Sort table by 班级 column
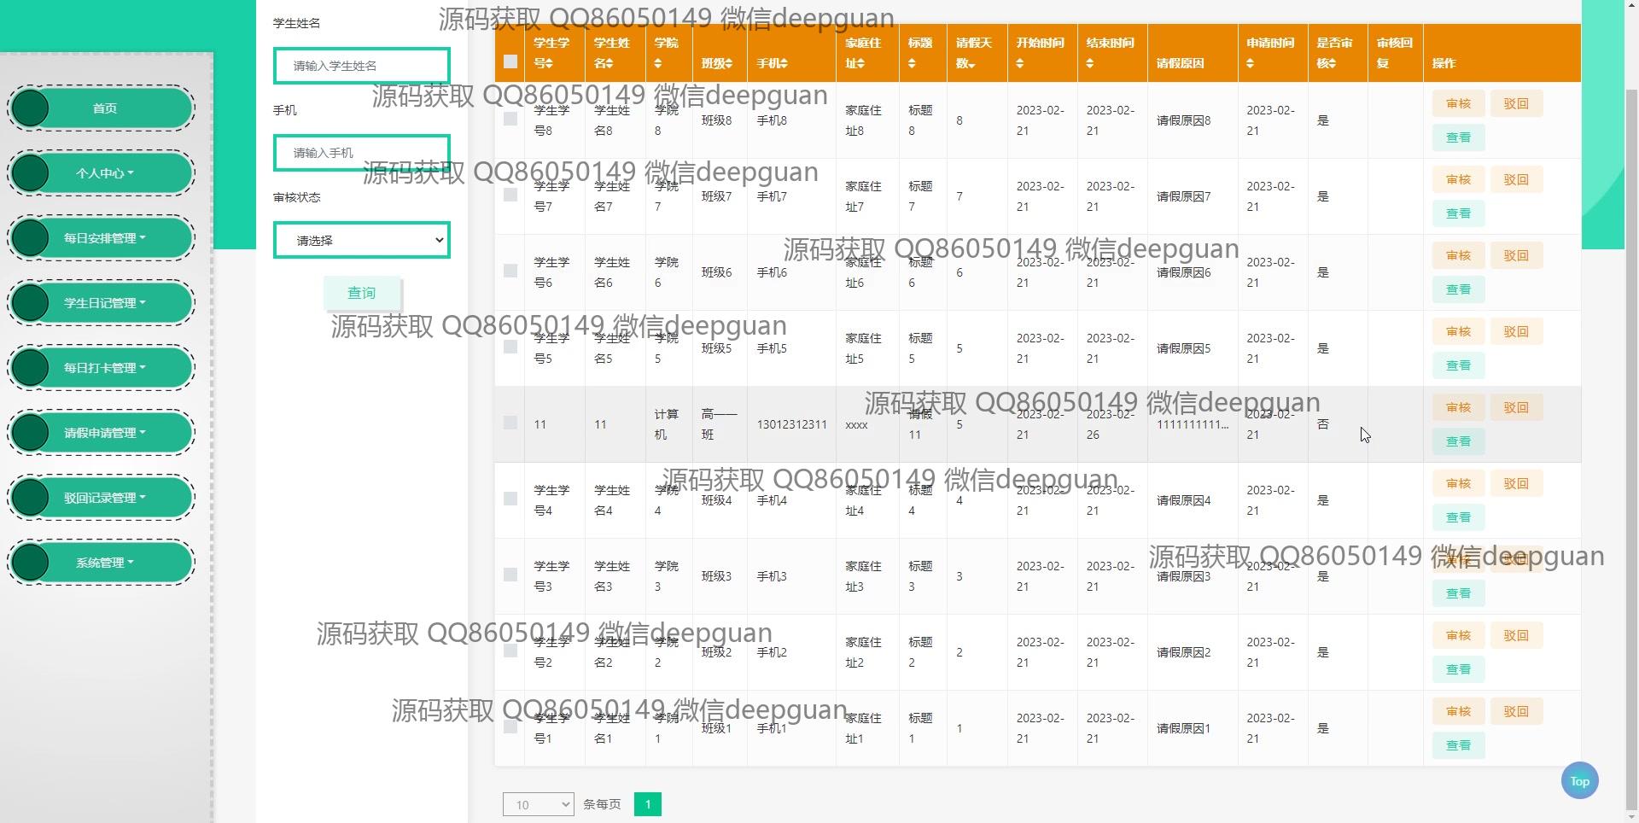 [717, 63]
